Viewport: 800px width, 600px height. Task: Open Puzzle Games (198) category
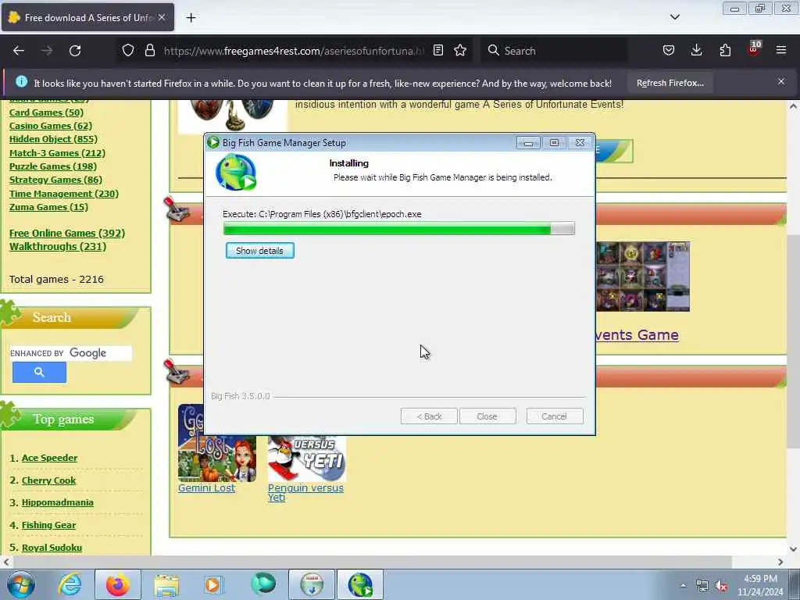tap(52, 166)
